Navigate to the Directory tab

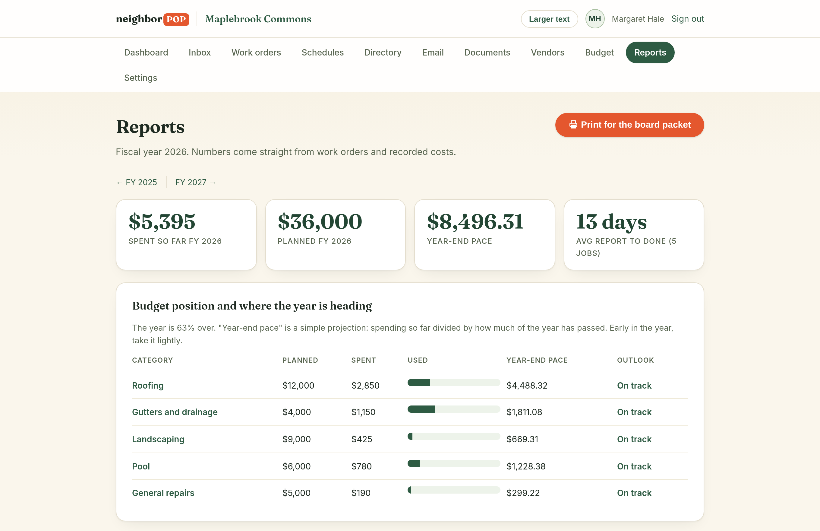[383, 52]
